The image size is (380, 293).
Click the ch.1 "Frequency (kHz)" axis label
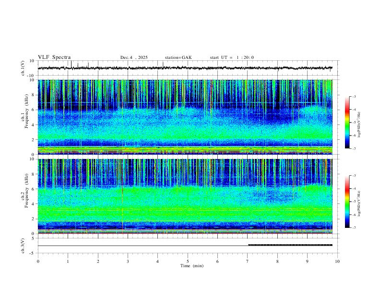[26, 111]
